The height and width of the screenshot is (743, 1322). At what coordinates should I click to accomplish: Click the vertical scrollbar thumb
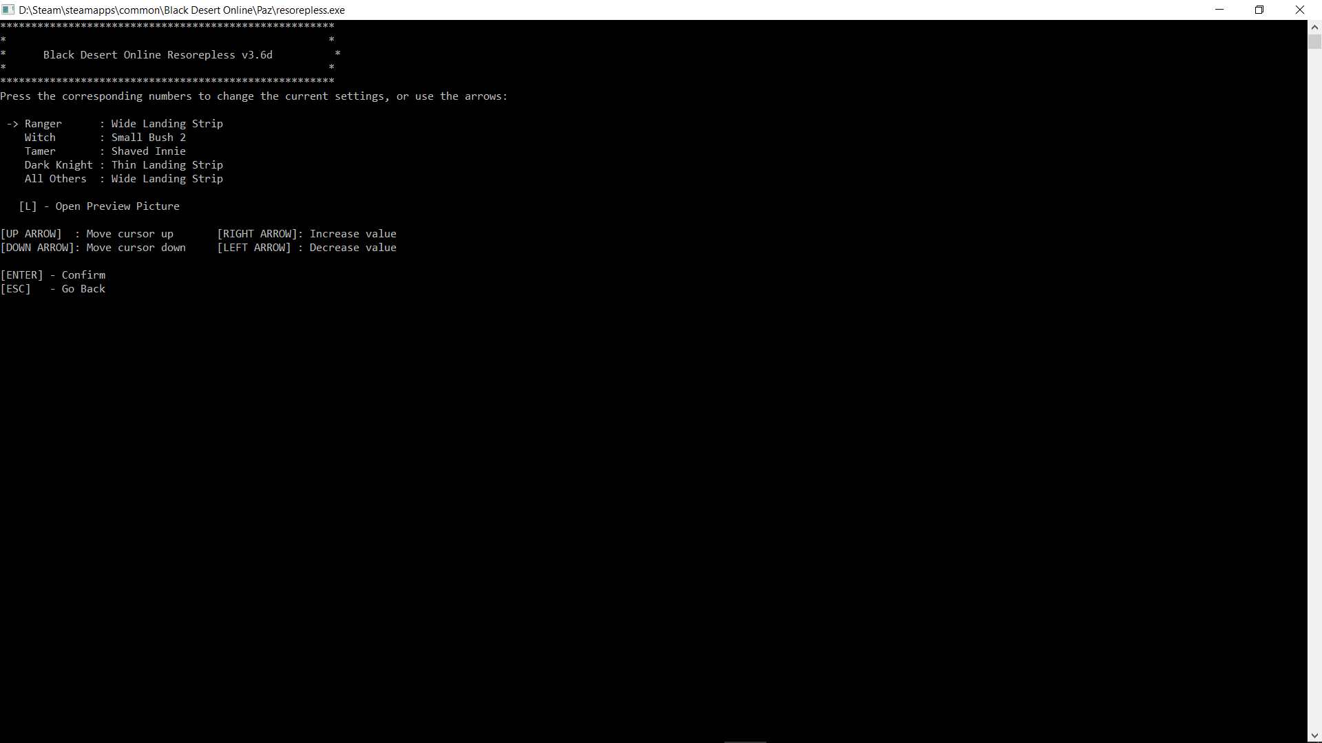coord(1314,42)
